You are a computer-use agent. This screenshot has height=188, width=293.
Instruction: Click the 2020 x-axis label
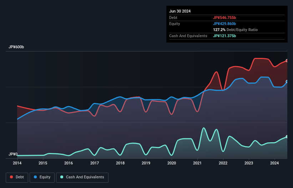(x=172, y=163)
